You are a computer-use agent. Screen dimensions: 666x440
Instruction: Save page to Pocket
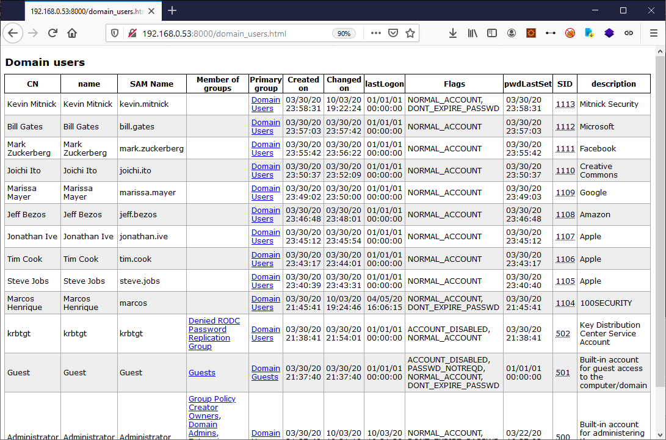(x=394, y=34)
